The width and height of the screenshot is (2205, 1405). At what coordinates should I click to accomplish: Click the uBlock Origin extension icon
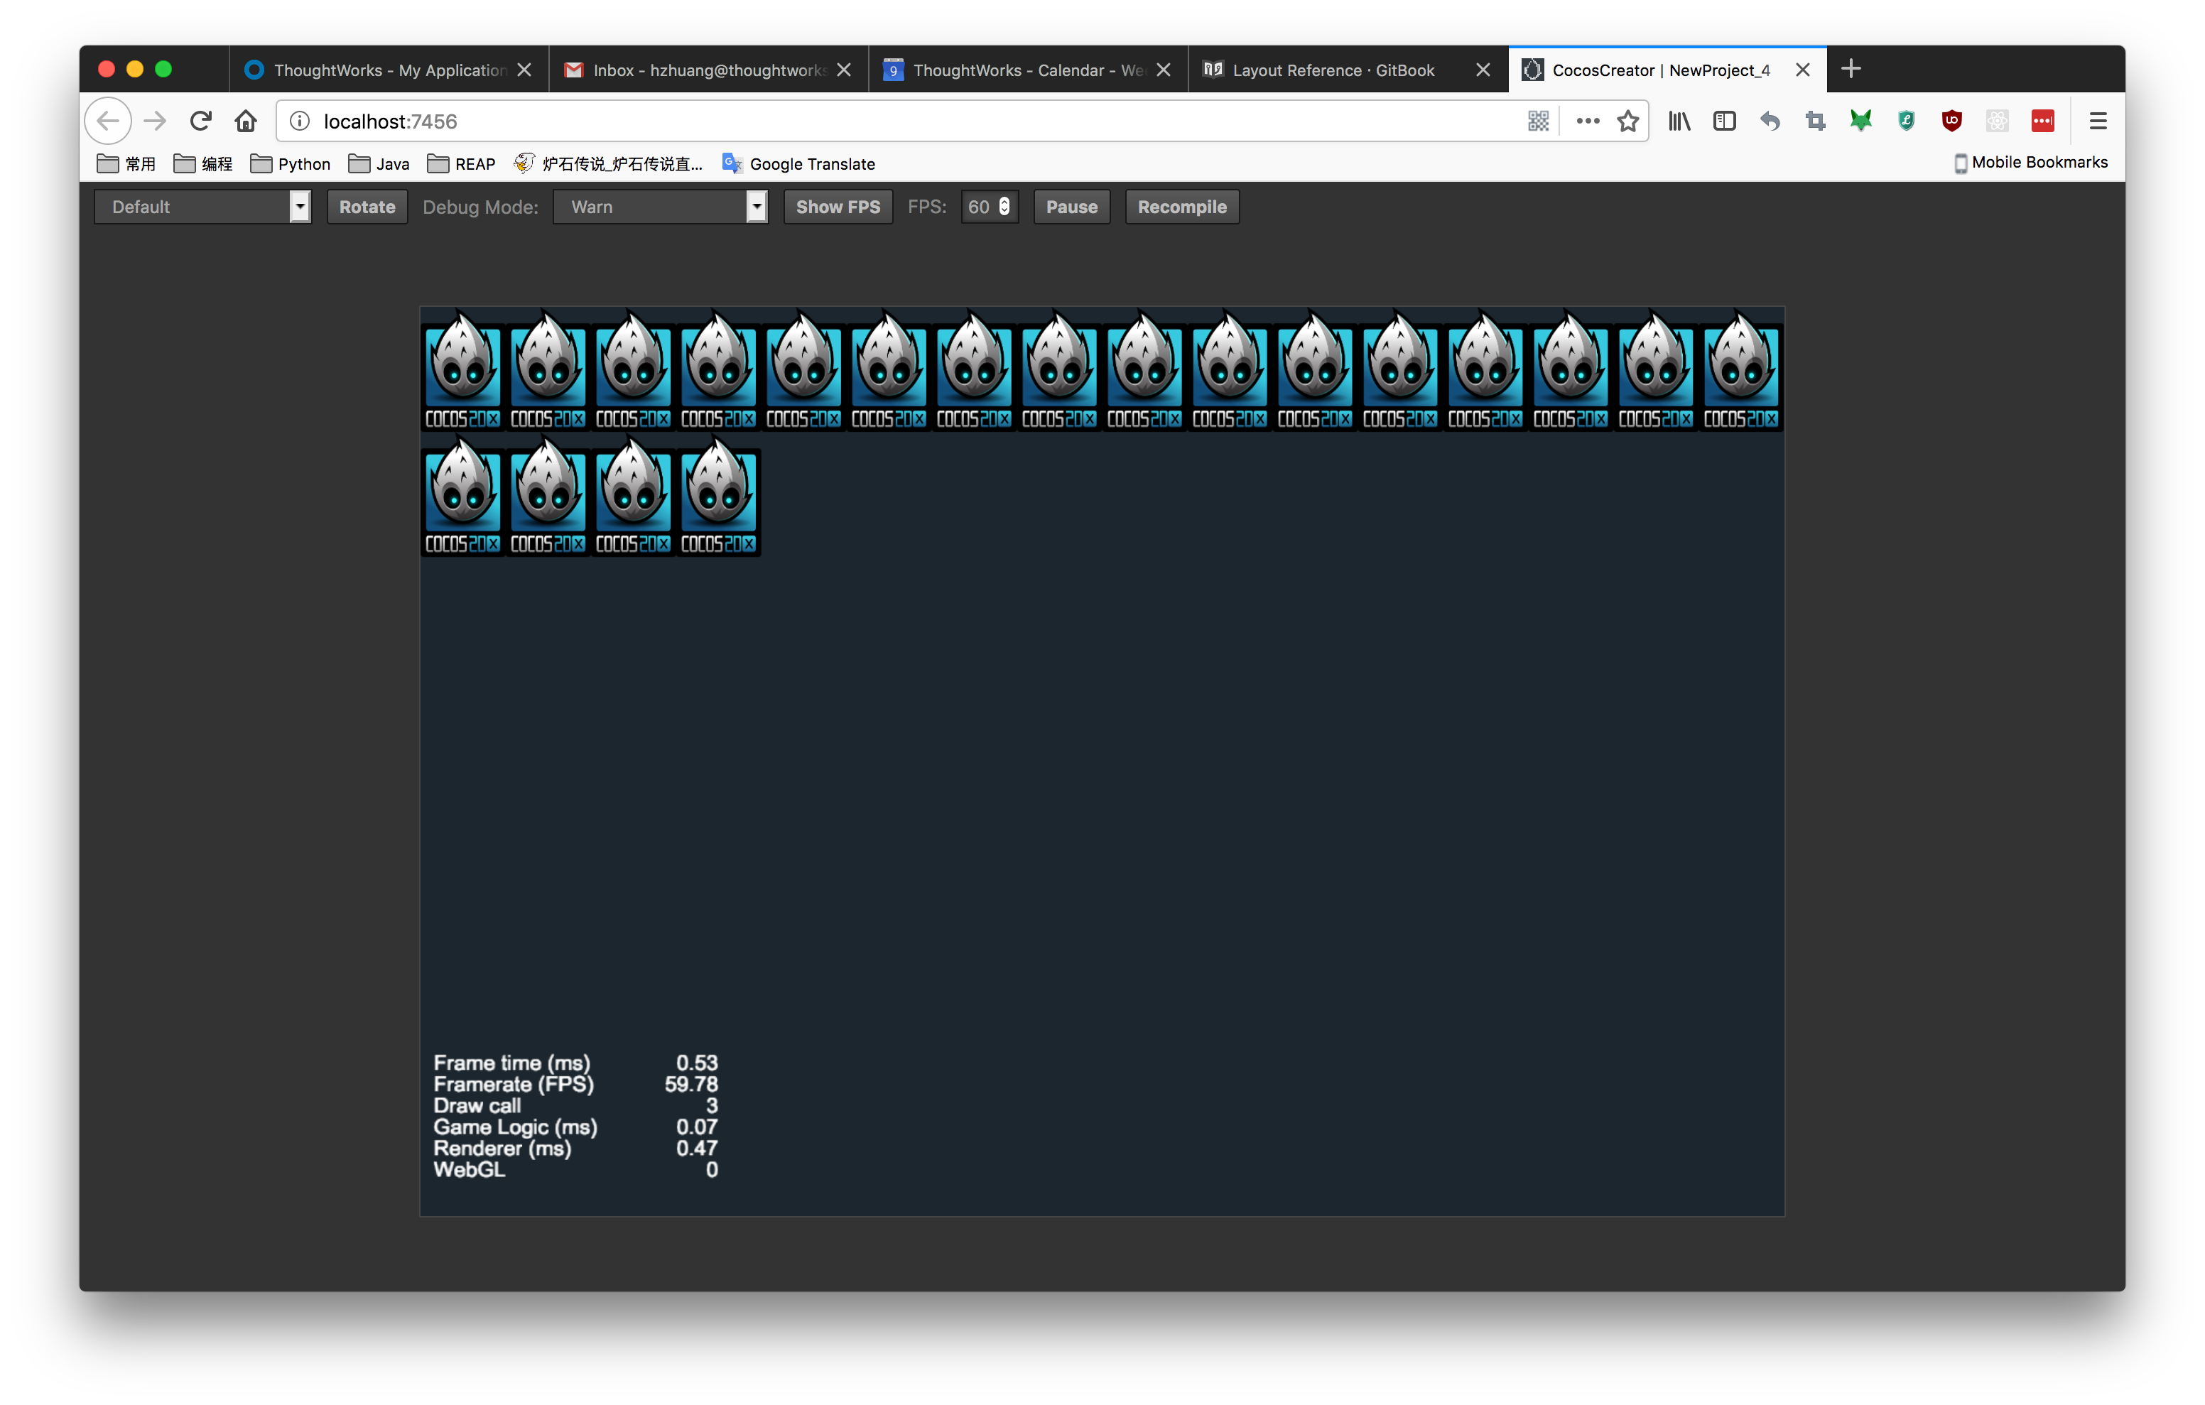click(x=1951, y=121)
